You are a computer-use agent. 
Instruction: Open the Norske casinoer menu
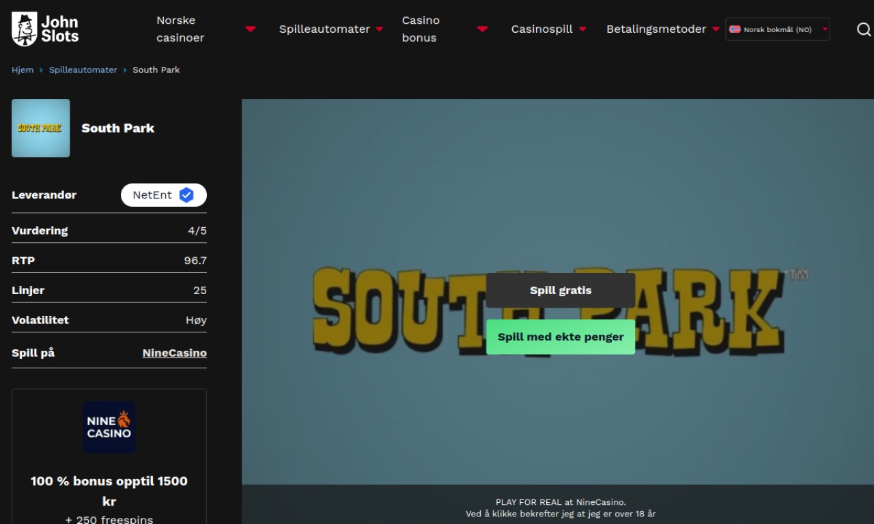coord(180,29)
